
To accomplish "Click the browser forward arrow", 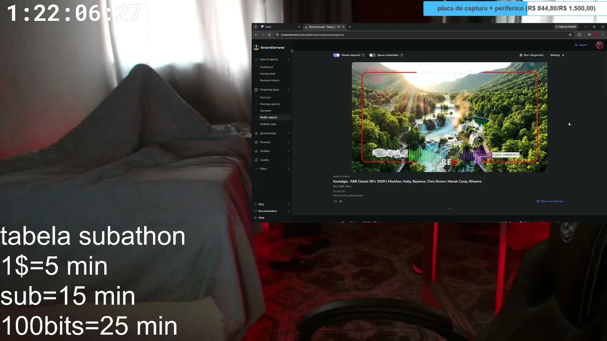I will tap(262, 35).
